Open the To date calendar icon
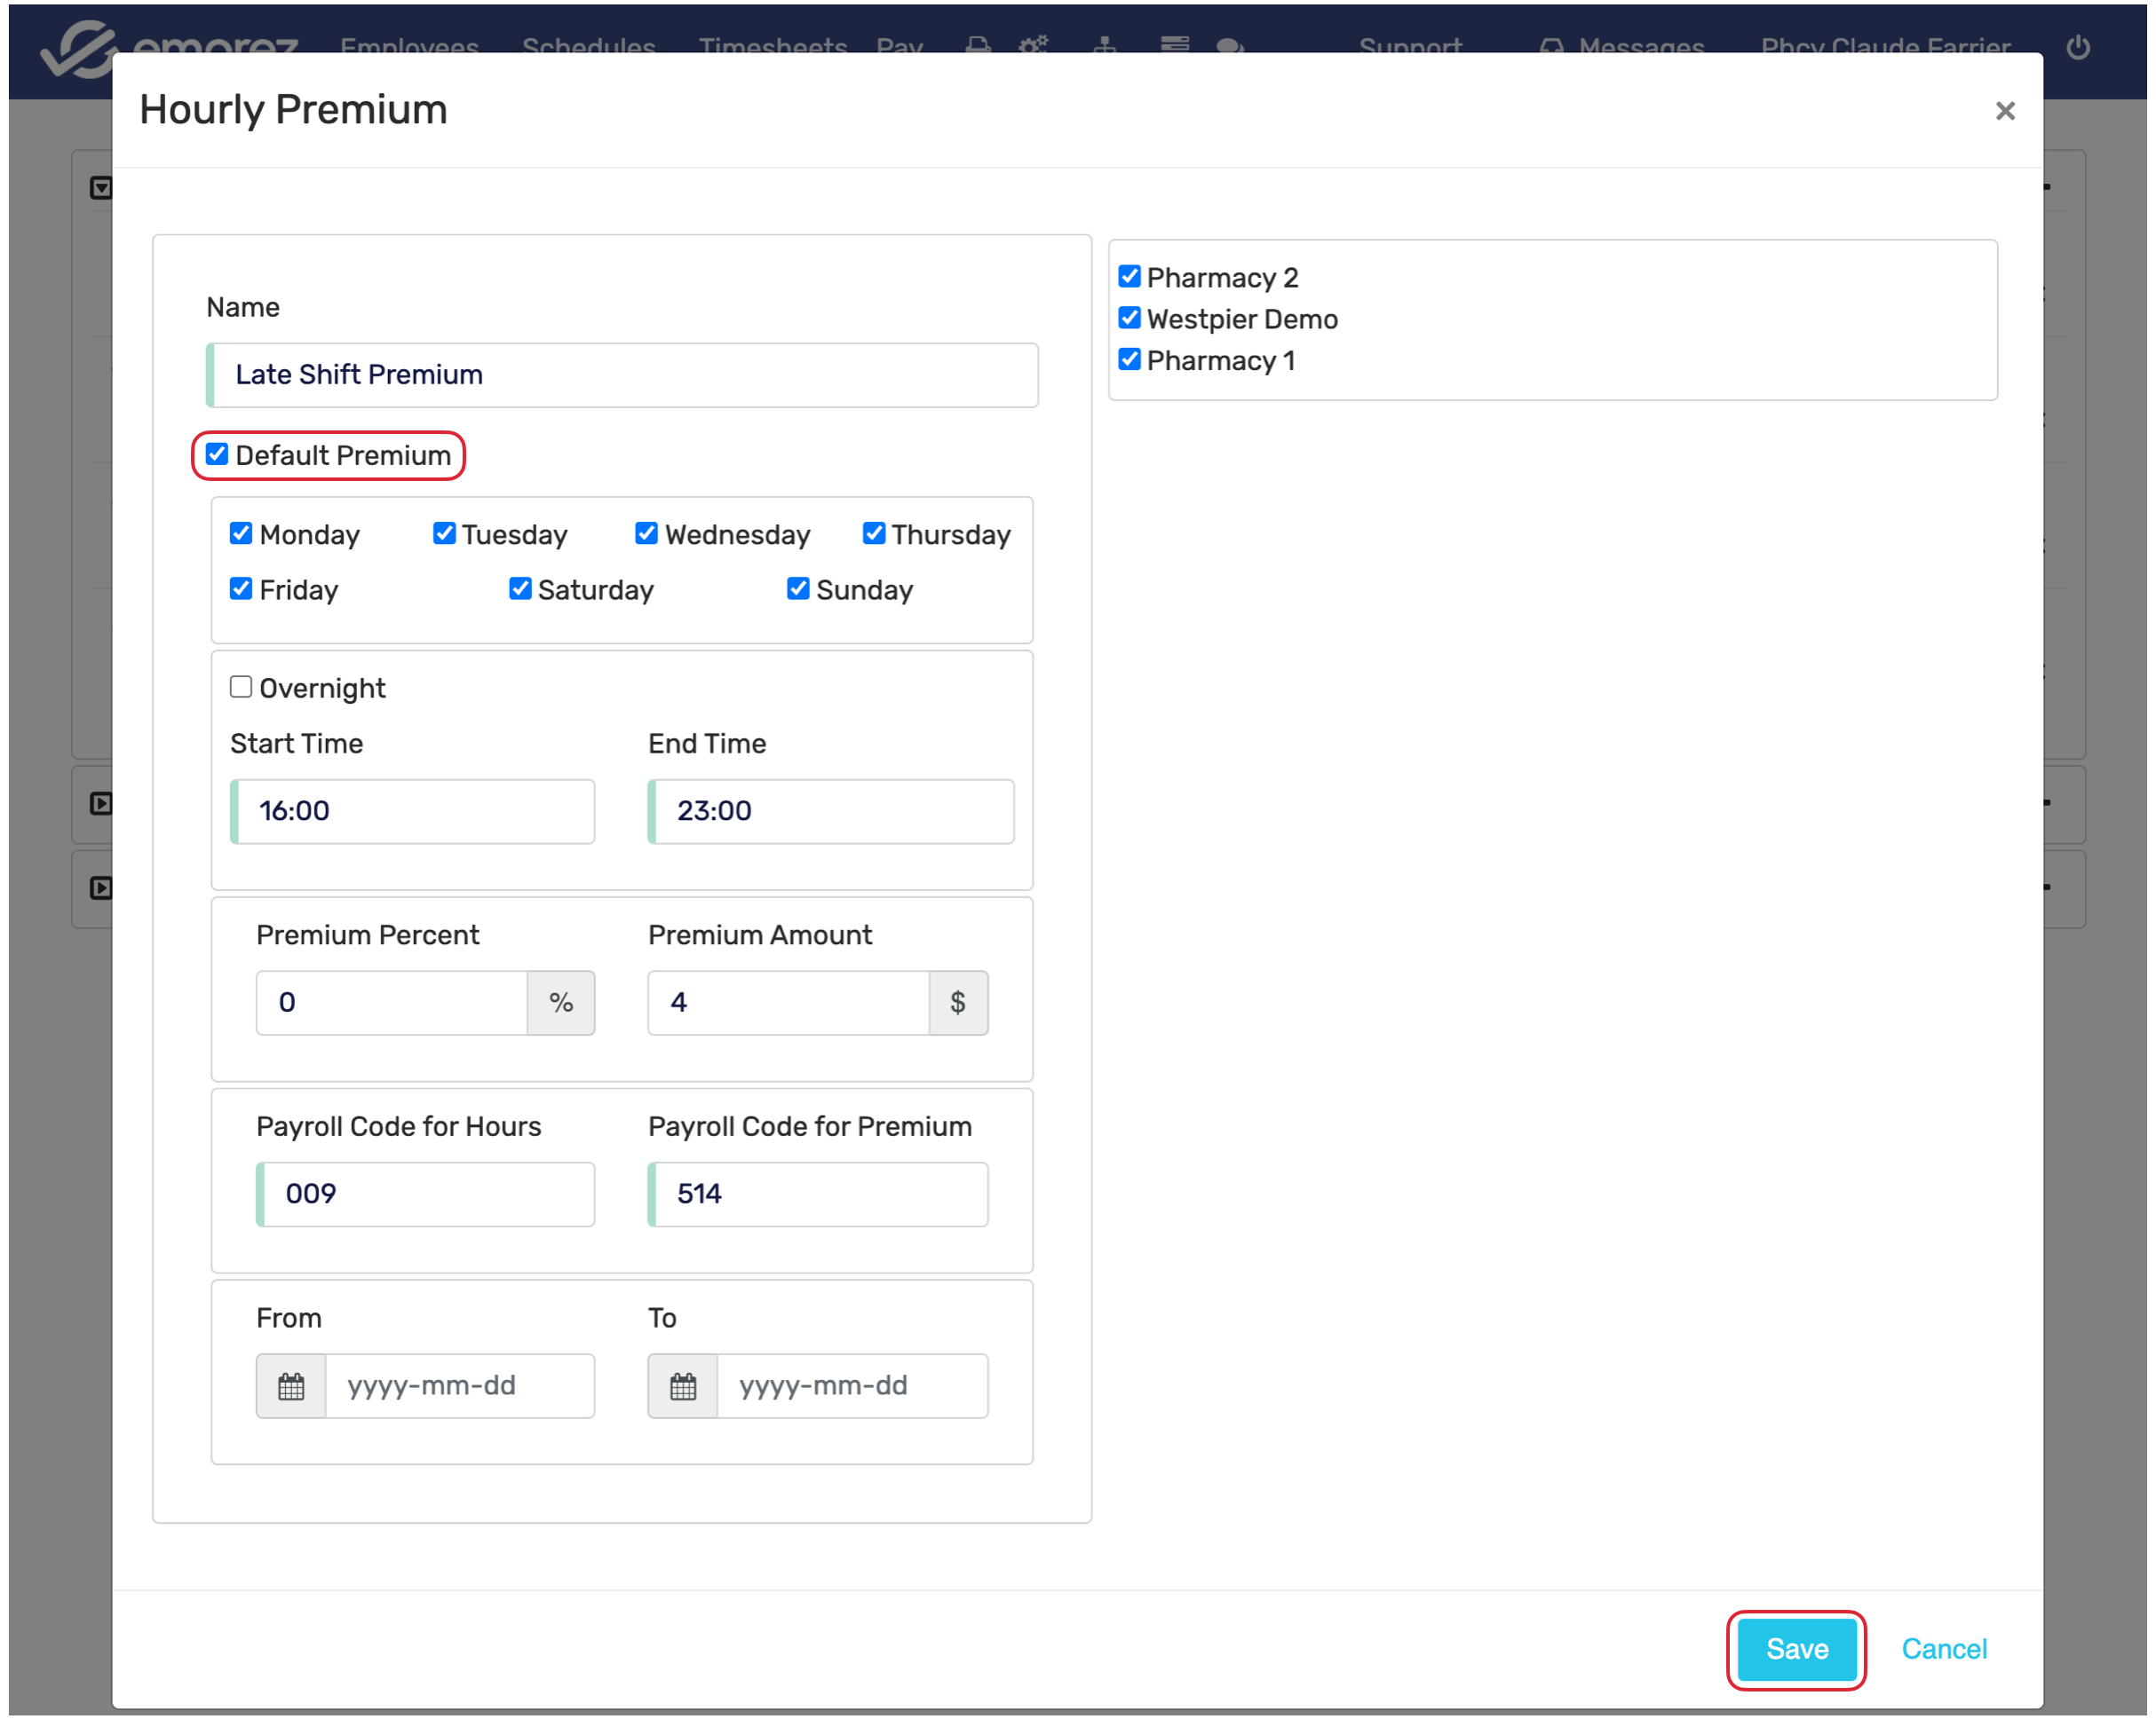Screen dimensions: 2156x1727 (683, 1386)
